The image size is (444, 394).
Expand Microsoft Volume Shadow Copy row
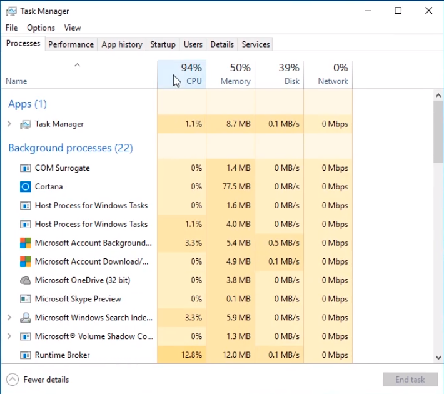[9, 336]
